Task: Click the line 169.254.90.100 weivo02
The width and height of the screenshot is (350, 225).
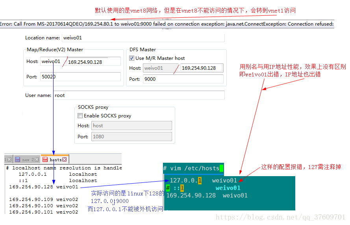Action: 44,206
